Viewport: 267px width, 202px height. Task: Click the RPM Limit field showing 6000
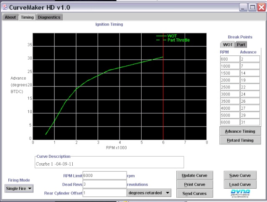104,175
